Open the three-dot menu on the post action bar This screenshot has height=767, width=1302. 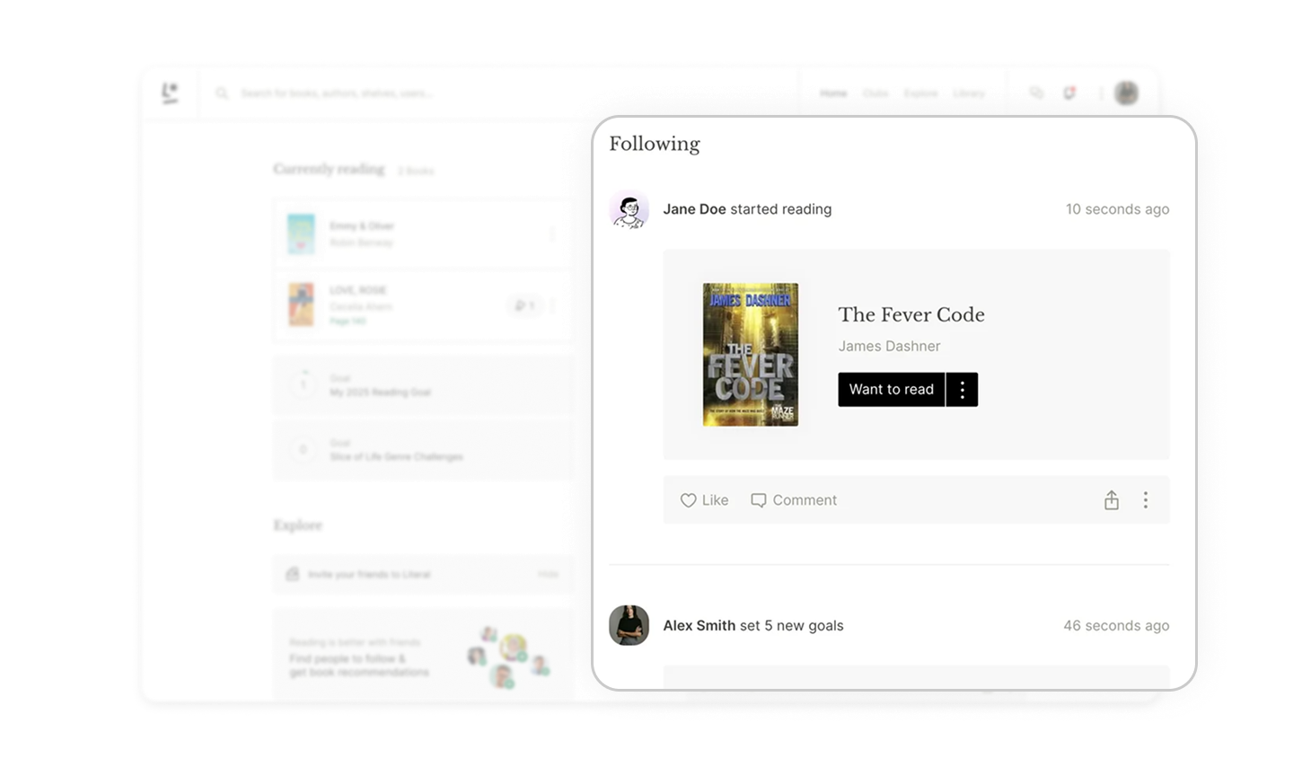pyautogui.click(x=1146, y=500)
